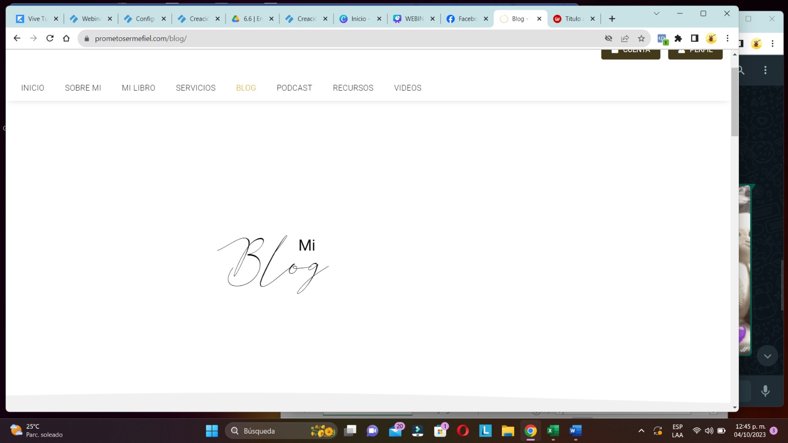Click the PERFIL button
The image size is (788, 443).
coord(695,54)
